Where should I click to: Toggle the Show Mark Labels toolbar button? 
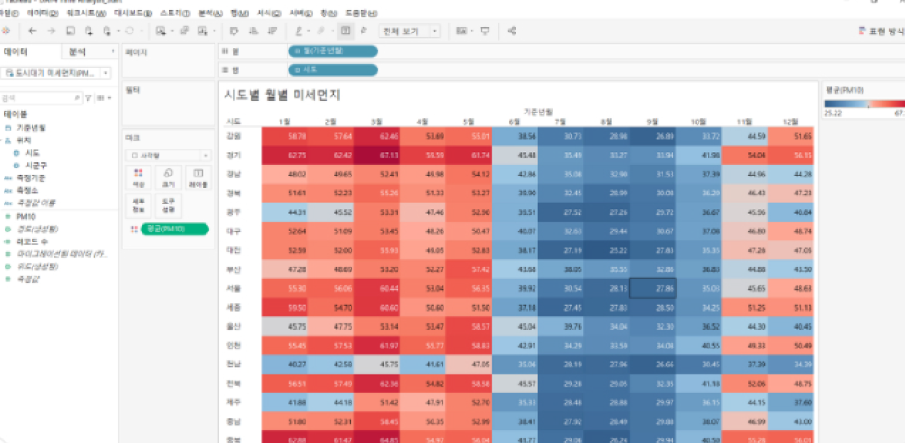pyautogui.click(x=344, y=32)
